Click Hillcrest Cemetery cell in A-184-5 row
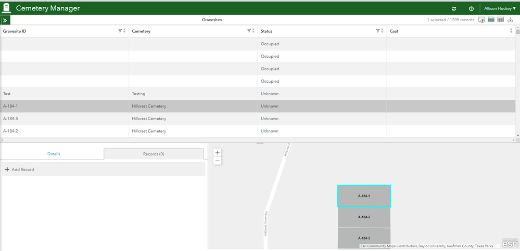Image resolution: width=520 pixels, height=251 pixels. pos(193,118)
